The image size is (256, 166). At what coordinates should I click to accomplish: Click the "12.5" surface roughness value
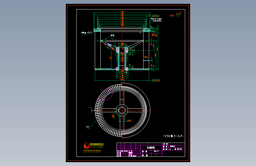(x=178, y=14)
